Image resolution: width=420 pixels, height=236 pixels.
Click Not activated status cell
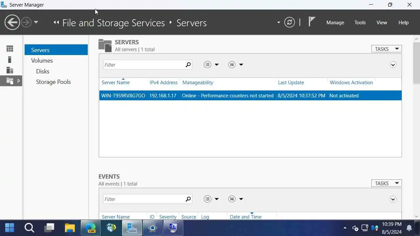(344, 96)
